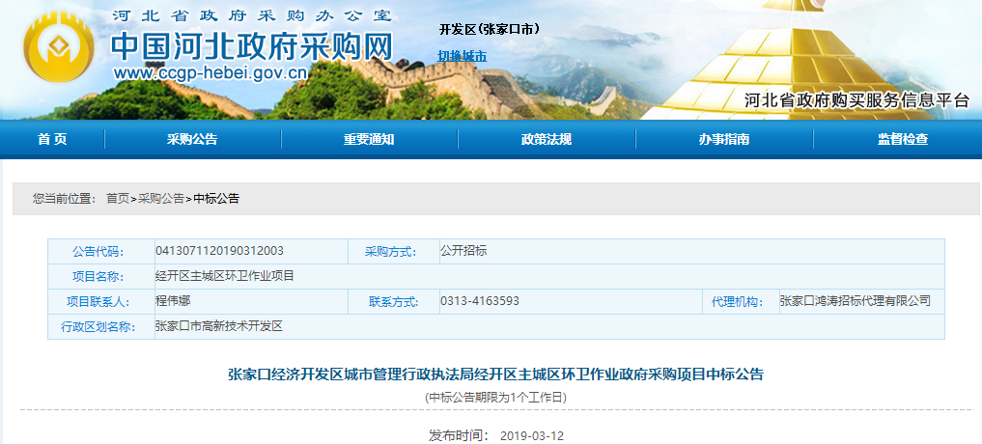Click the agency name 张家口鸿涛招标代理有限公司
The image size is (982, 444).
pos(855,301)
